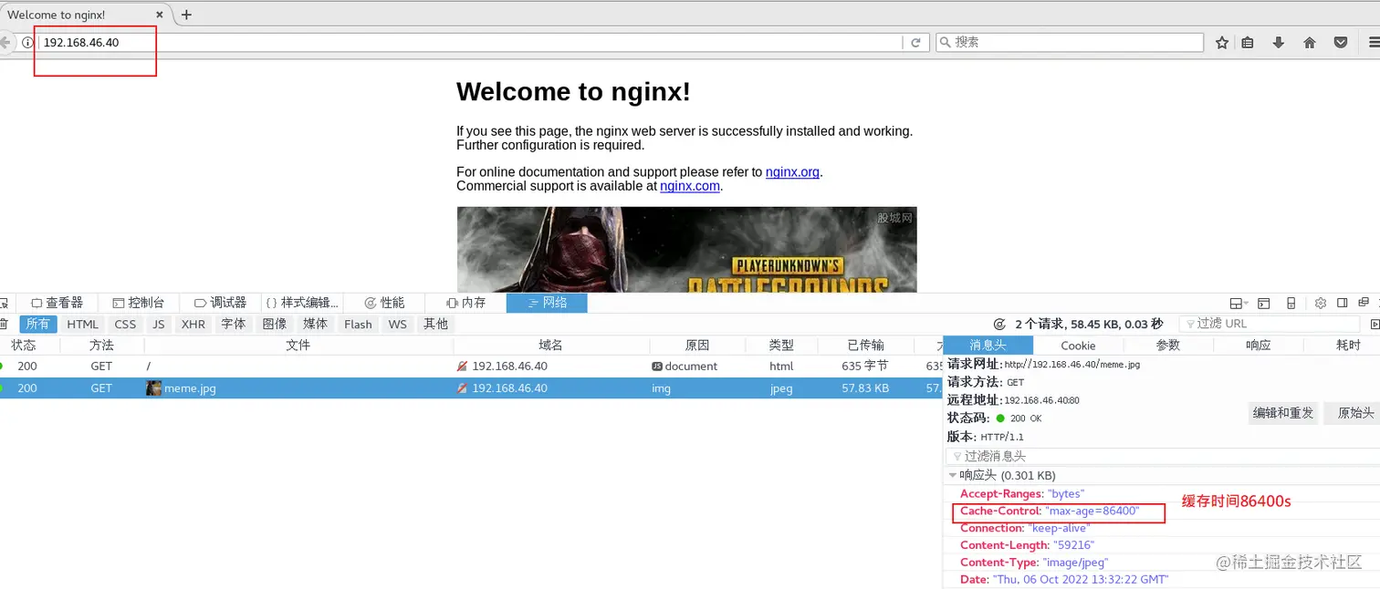Bookmark this page with the star icon
Screen dimensions: 1380x589
pyautogui.click(x=1221, y=42)
